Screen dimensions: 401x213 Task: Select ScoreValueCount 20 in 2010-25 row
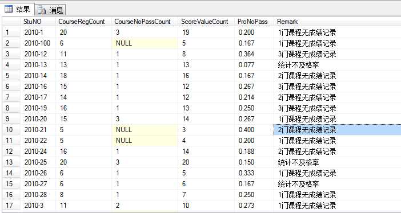pyautogui.click(x=206, y=162)
